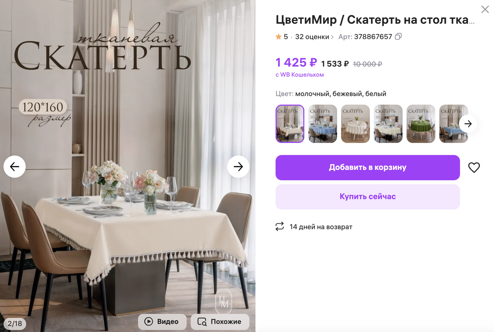
Task: Close the product quick view panel
Action: click(485, 9)
